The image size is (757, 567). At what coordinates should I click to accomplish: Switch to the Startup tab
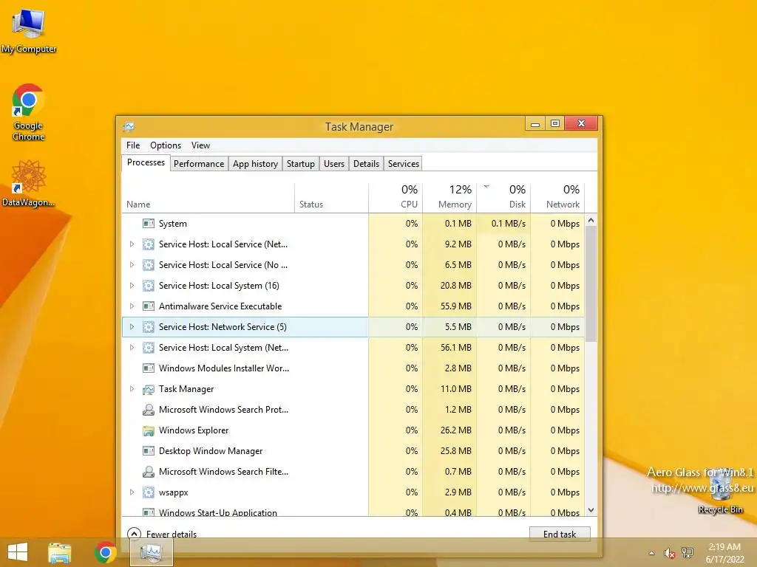[x=301, y=164]
